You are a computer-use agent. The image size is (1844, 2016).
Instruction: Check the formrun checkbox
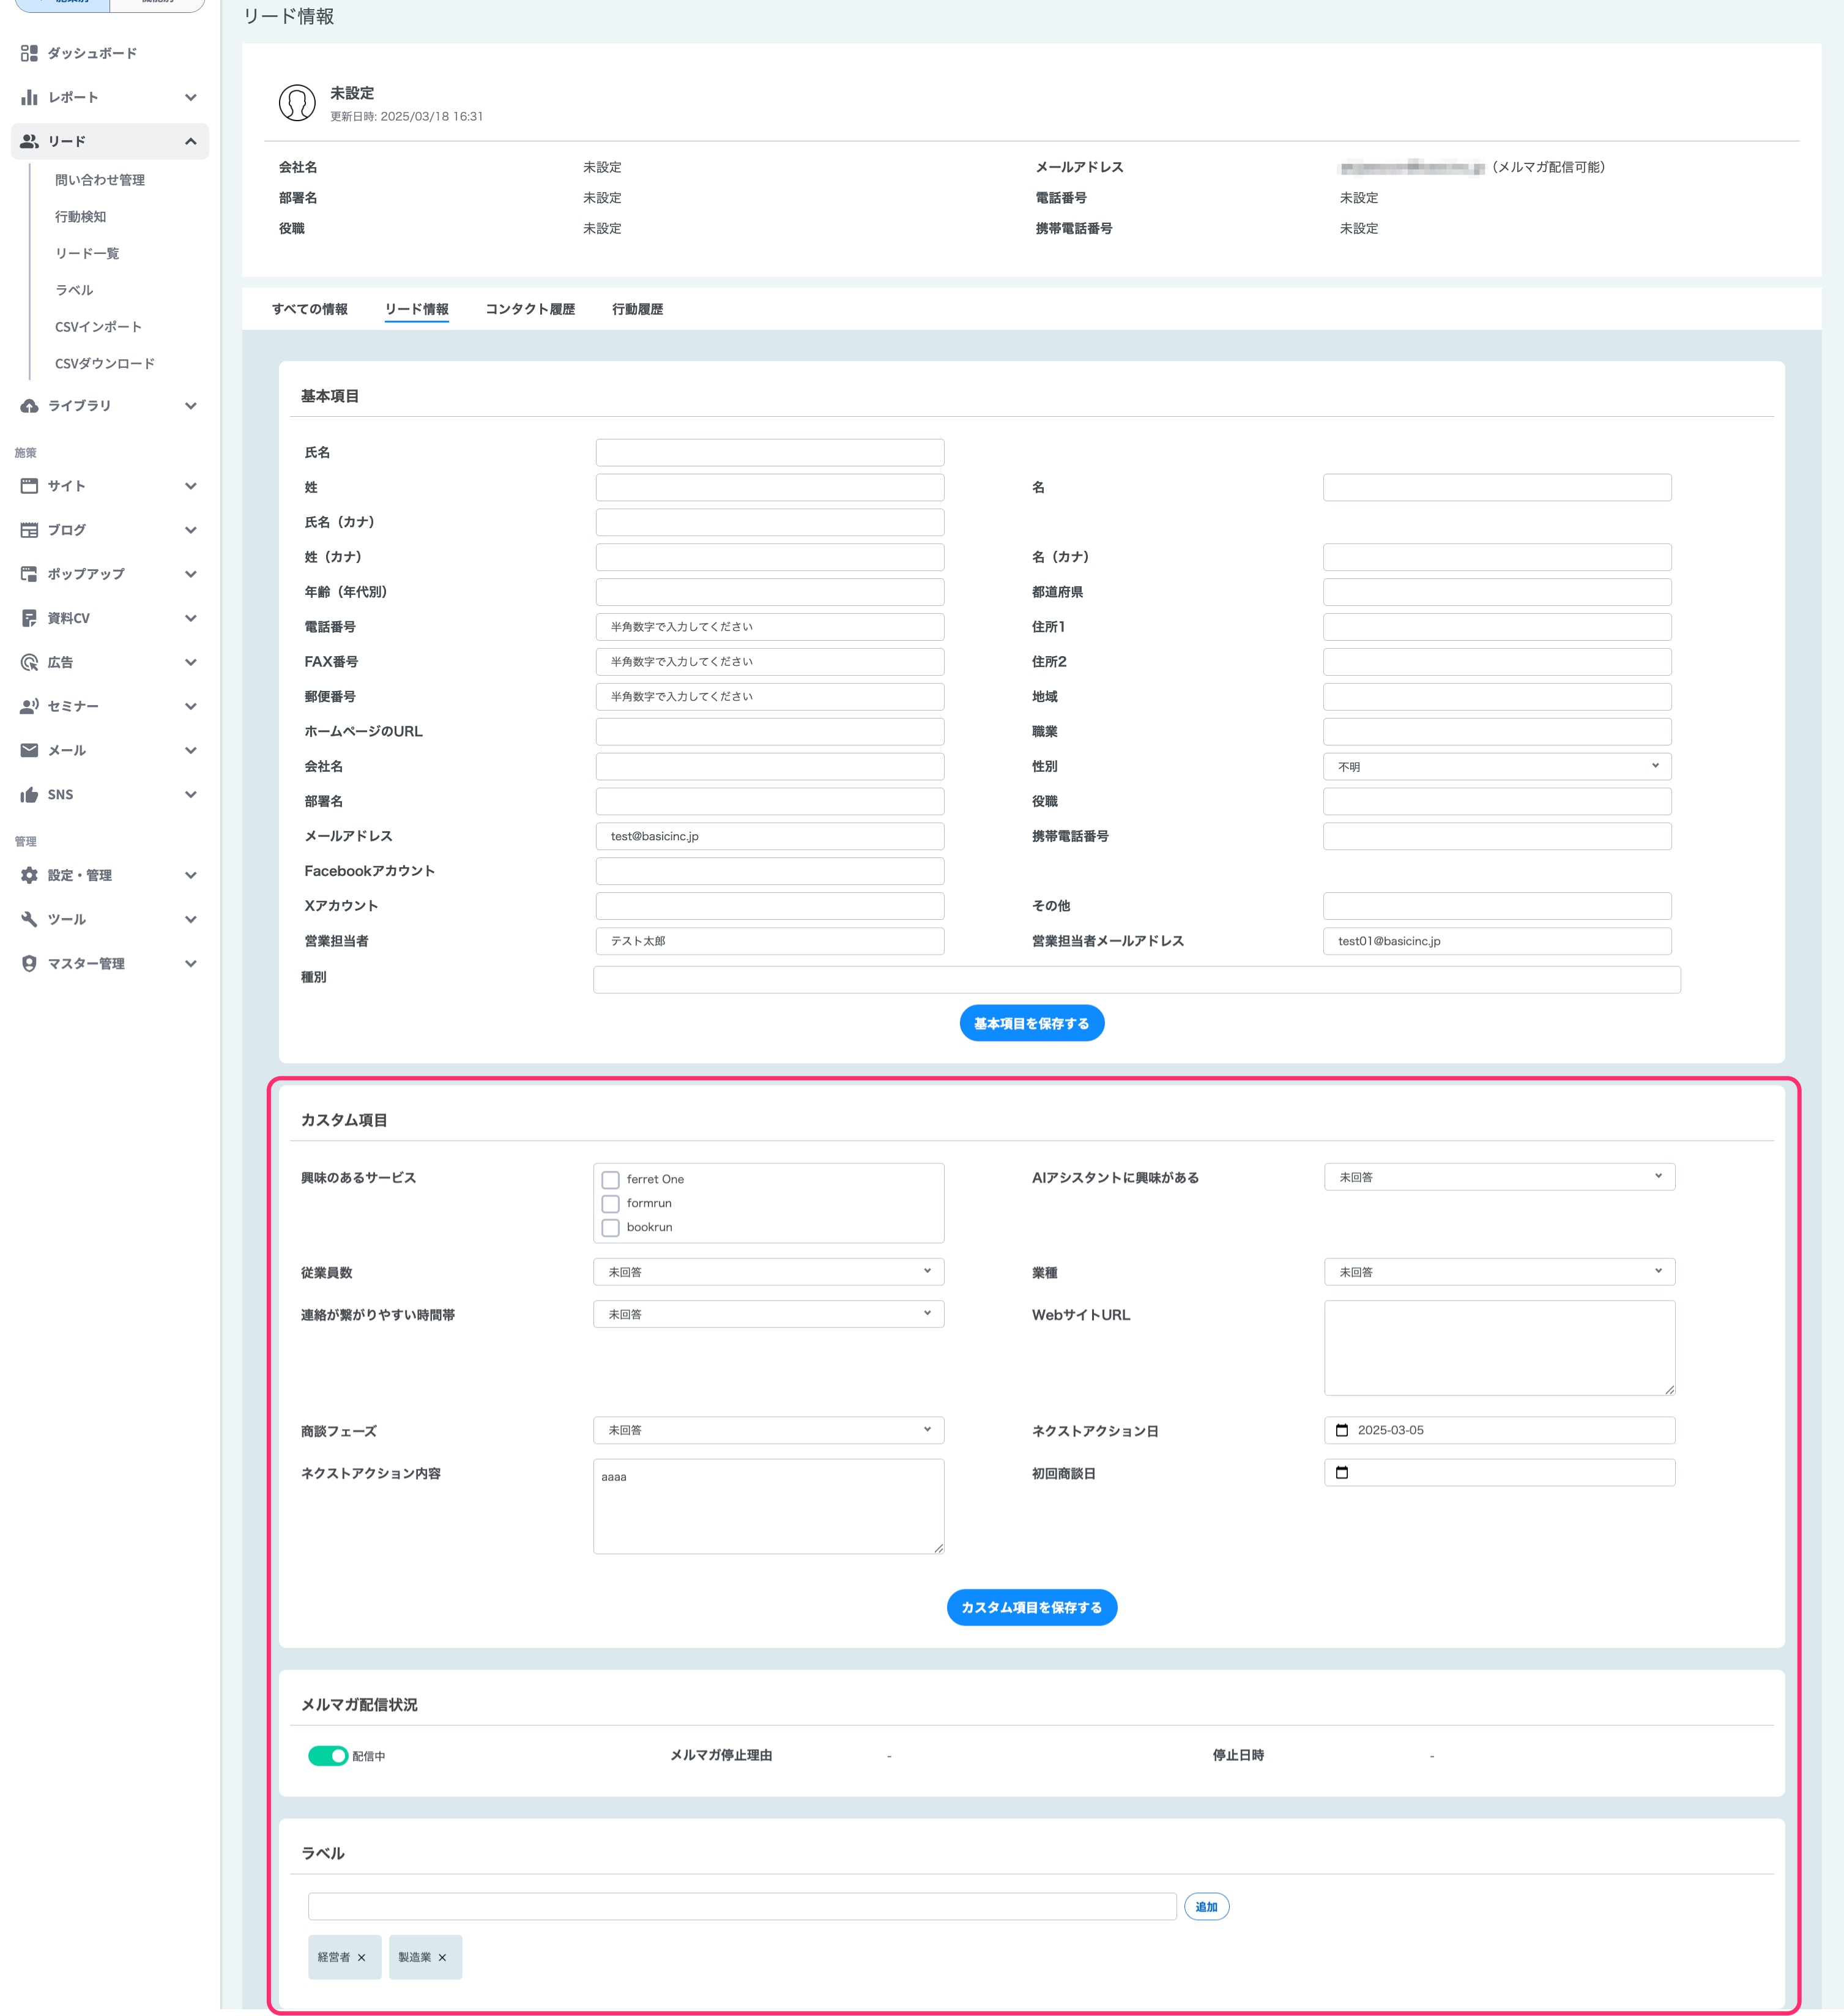click(611, 1204)
